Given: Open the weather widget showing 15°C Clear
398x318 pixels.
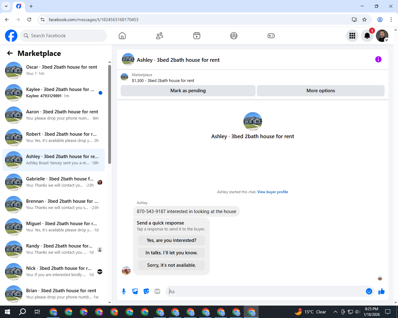Looking at the screenshot, I should (310, 312).
